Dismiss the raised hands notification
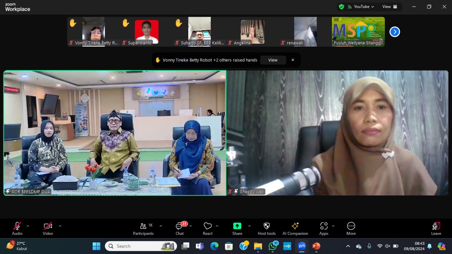The width and height of the screenshot is (452, 254). point(293,60)
